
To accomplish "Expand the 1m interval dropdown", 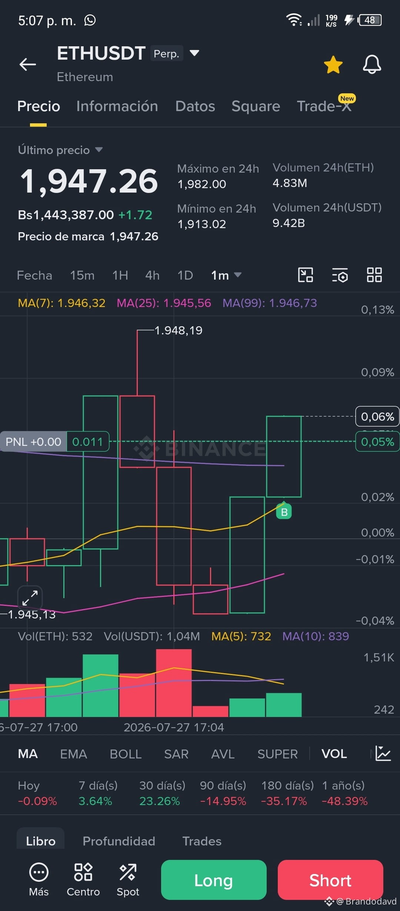I will pos(226,276).
